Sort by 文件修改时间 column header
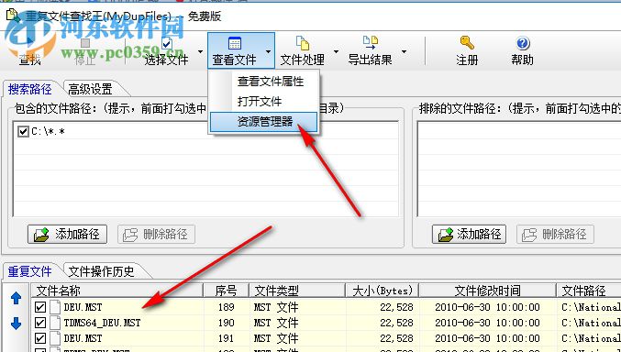Image resolution: width=621 pixels, height=352 pixels. point(487,291)
